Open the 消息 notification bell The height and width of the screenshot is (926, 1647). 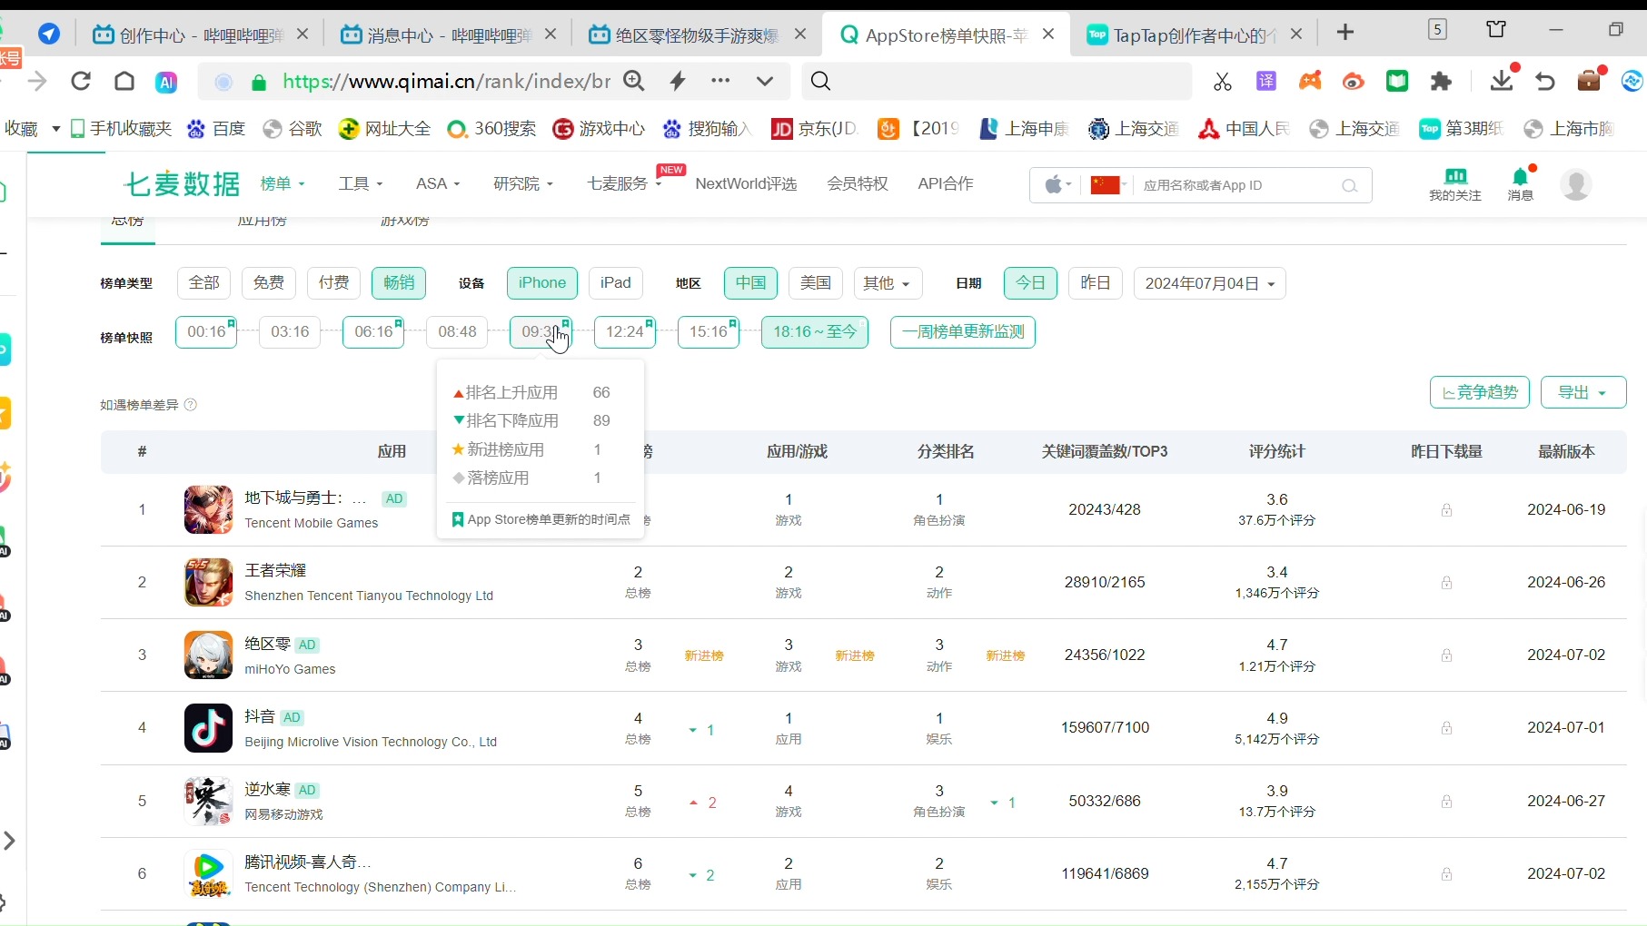pos(1520,184)
